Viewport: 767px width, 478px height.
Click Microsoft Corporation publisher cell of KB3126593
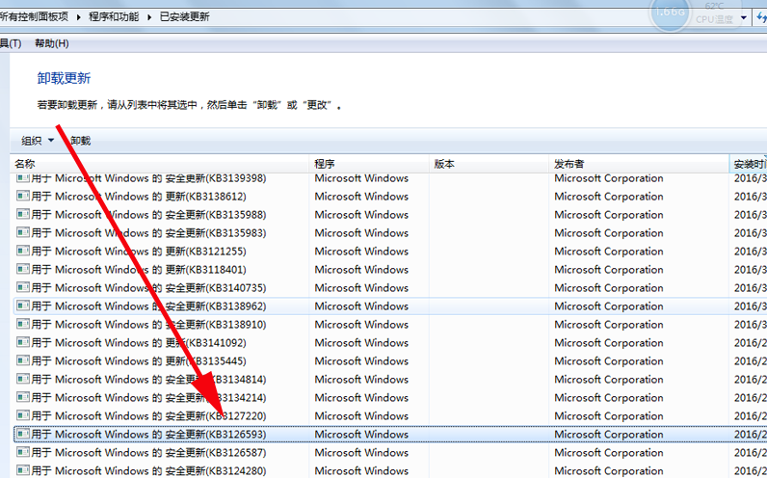609,435
